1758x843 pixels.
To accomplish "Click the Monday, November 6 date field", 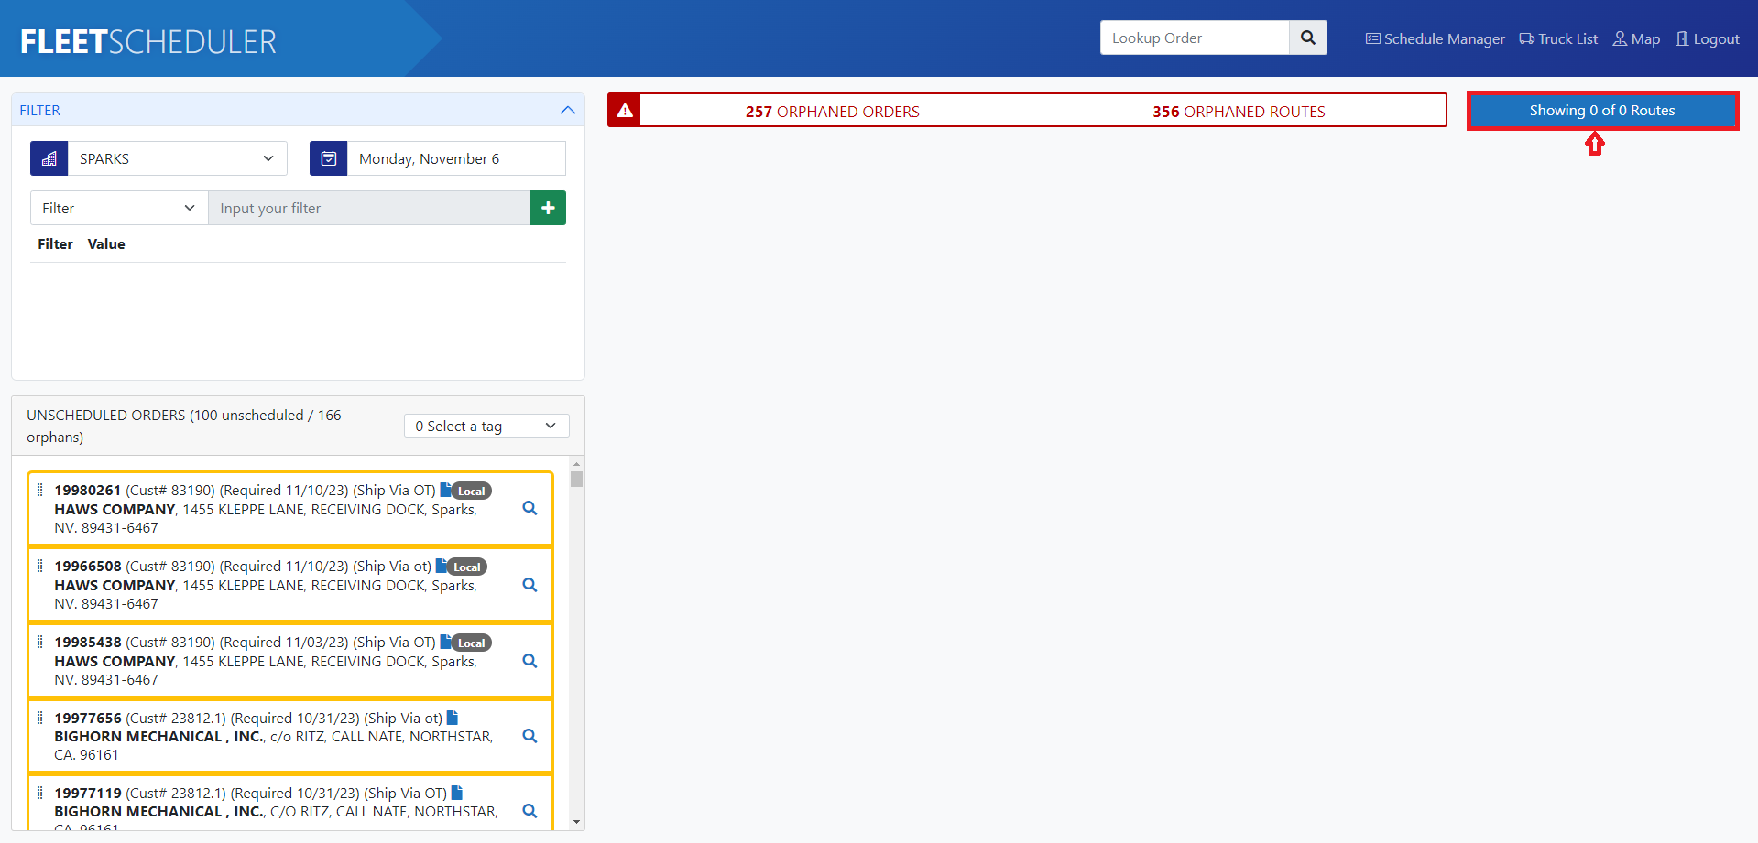I will pyautogui.click(x=456, y=158).
